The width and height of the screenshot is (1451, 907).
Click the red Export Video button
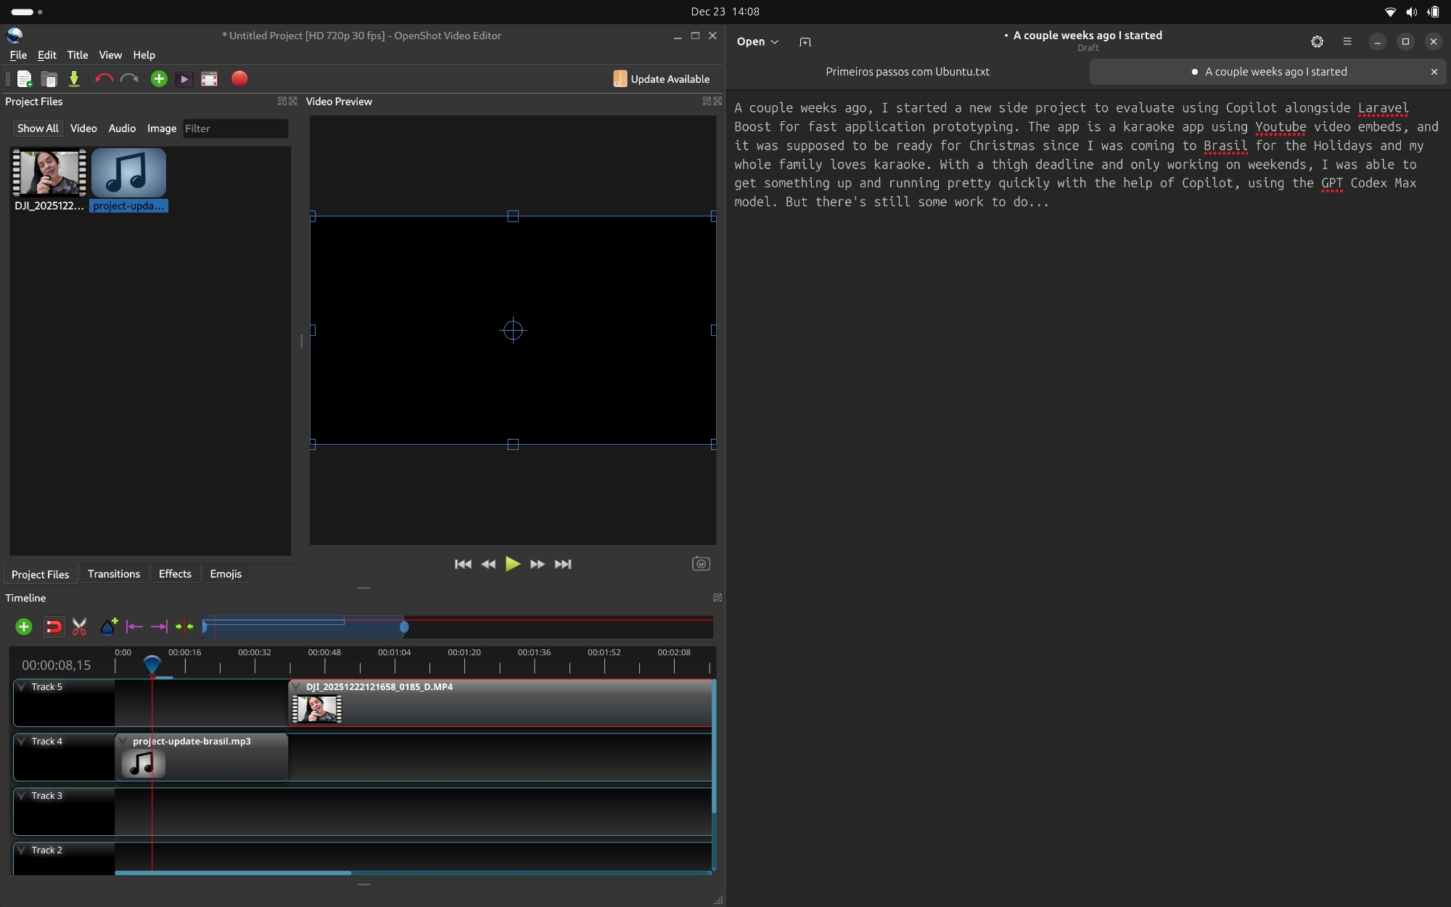239,79
